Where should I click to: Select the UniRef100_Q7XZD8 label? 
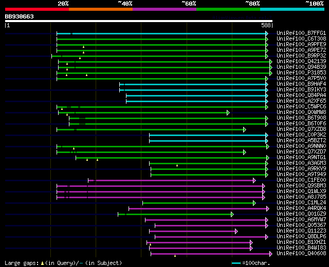coord(301,129)
